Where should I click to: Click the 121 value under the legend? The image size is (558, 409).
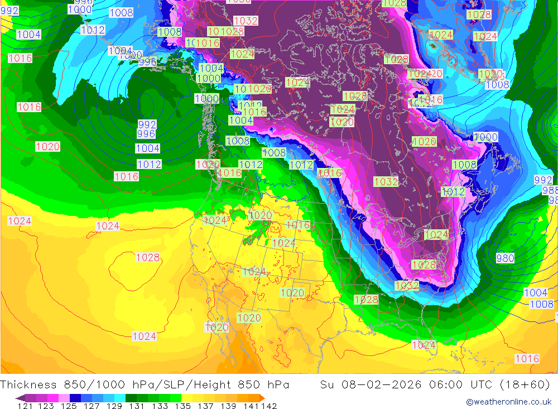pos(25,406)
